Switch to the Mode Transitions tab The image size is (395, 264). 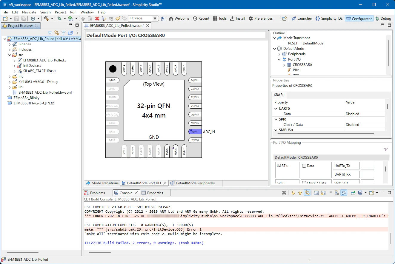[x=102, y=183]
